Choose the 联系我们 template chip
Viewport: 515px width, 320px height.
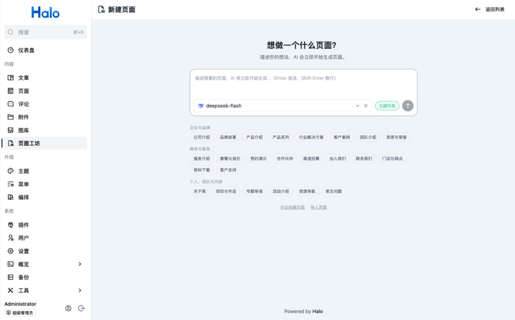coord(364,159)
